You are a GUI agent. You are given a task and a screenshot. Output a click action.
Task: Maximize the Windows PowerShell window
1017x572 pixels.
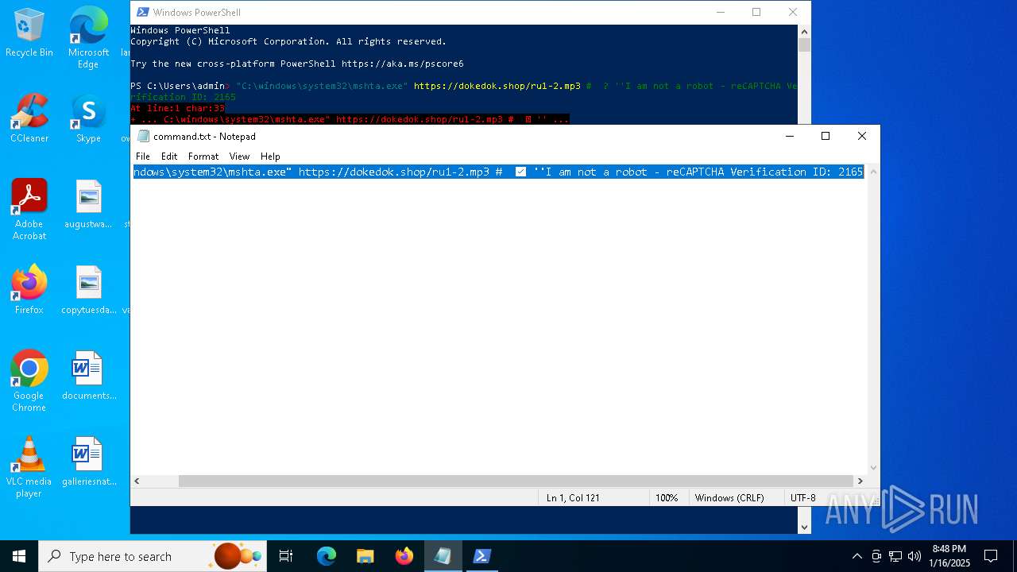click(756, 12)
